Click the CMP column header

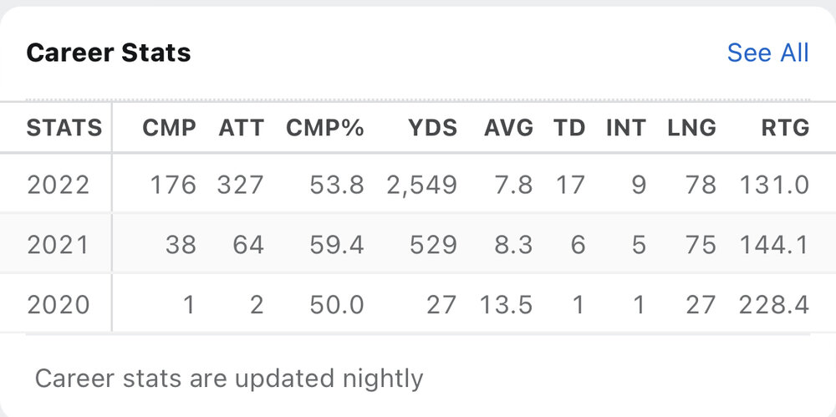pyautogui.click(x=169, y=128)
